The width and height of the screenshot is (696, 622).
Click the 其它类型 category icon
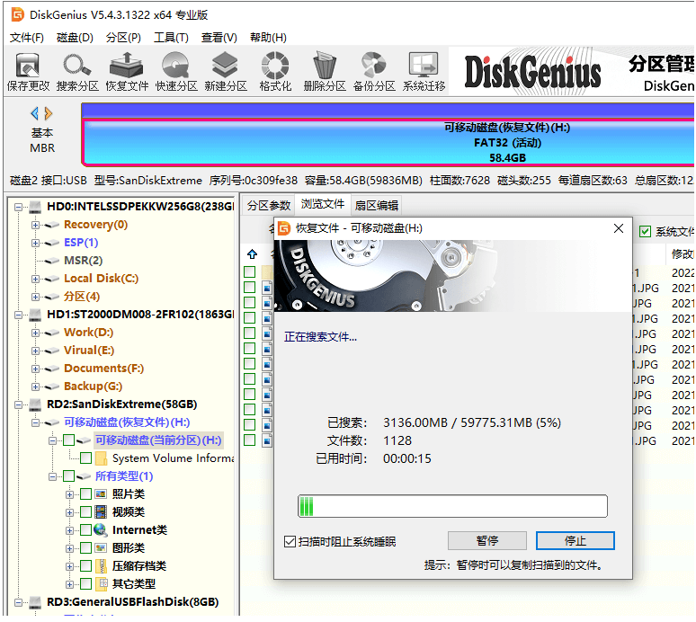(102, 584)
